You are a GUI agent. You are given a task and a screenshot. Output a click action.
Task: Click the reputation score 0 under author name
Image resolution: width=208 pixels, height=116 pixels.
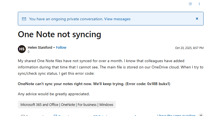coord(29,52)
